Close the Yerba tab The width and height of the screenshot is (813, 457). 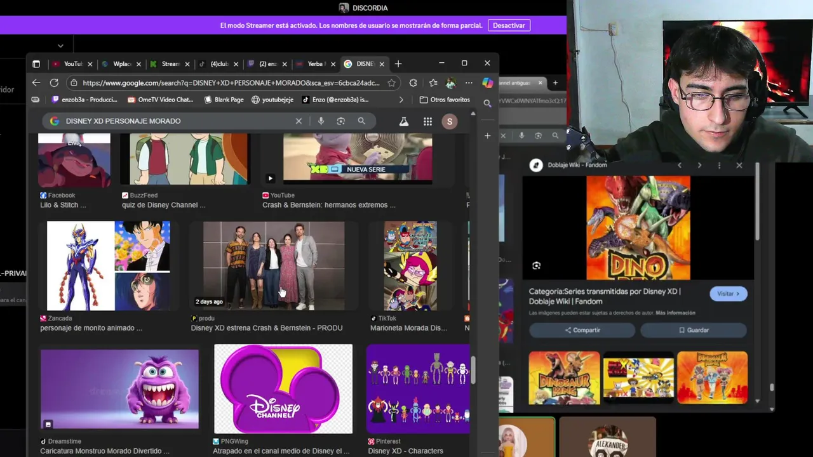(333, 64)
